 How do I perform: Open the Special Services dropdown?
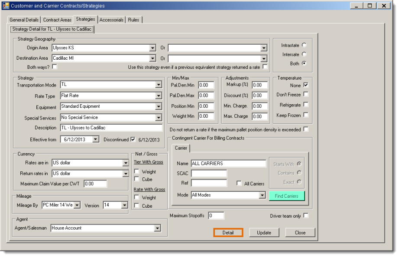tap(158, 118)
